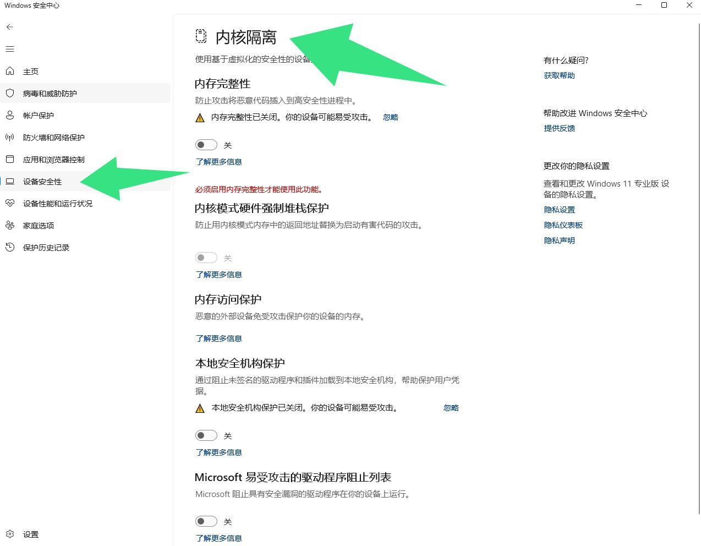Click the heart icon for 设备性能和运行状况
Image resolution: width=701 pixels, height=546 pixels.
10,203
